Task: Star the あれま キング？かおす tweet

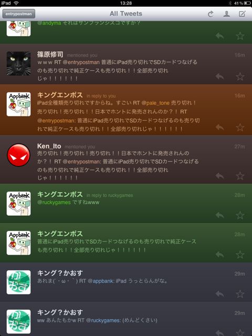Action: tap(240, 293)
